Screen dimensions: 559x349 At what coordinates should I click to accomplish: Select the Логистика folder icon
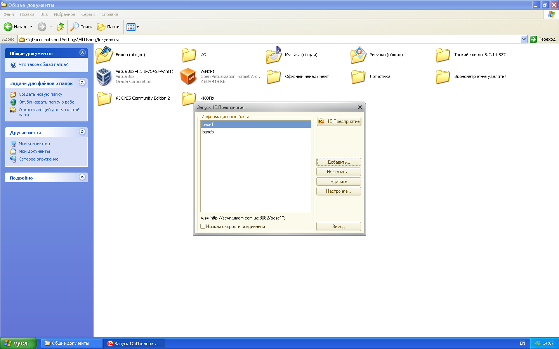coord(358,76)
